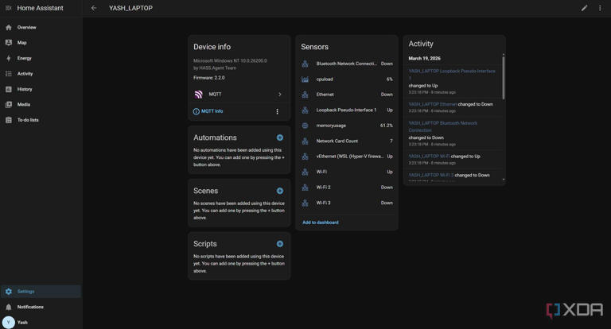The image size is (611, 329).
Task: Click the History chart icon
Action: pos(9,89)
